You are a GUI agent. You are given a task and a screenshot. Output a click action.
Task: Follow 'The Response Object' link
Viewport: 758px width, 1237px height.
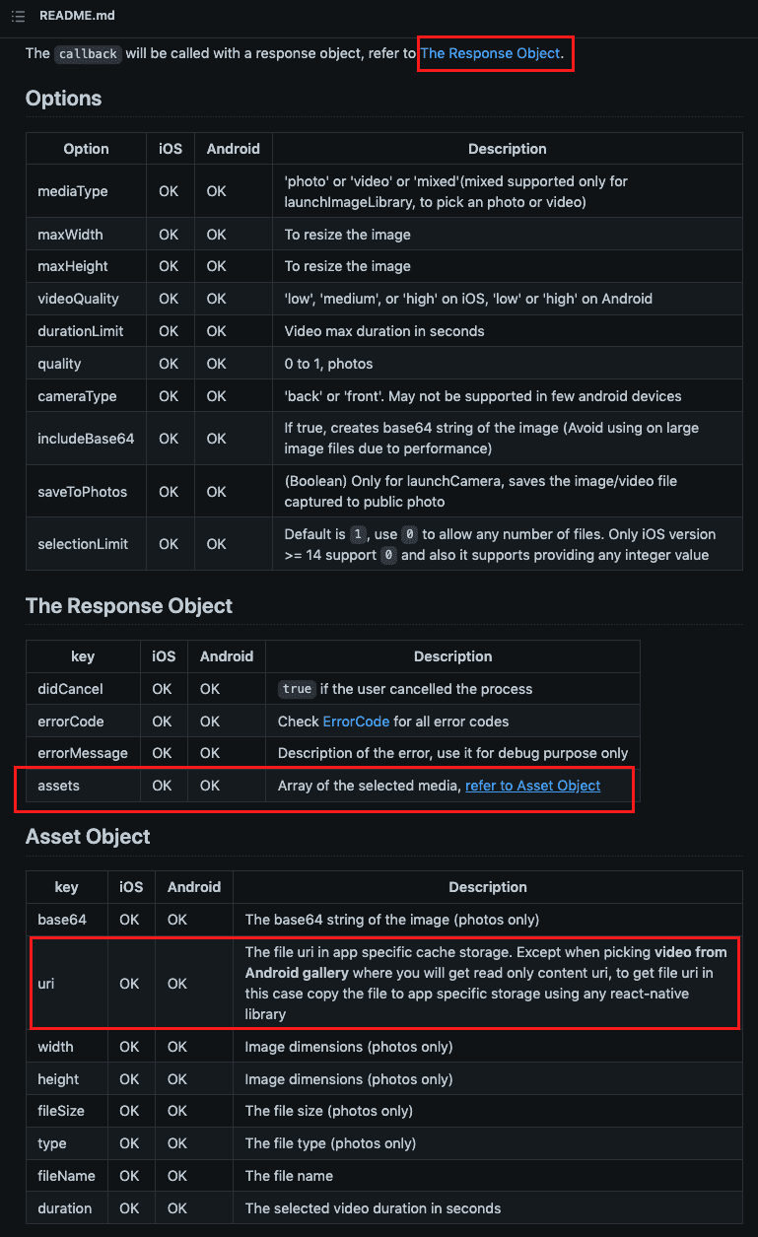(x=490, y=53)
